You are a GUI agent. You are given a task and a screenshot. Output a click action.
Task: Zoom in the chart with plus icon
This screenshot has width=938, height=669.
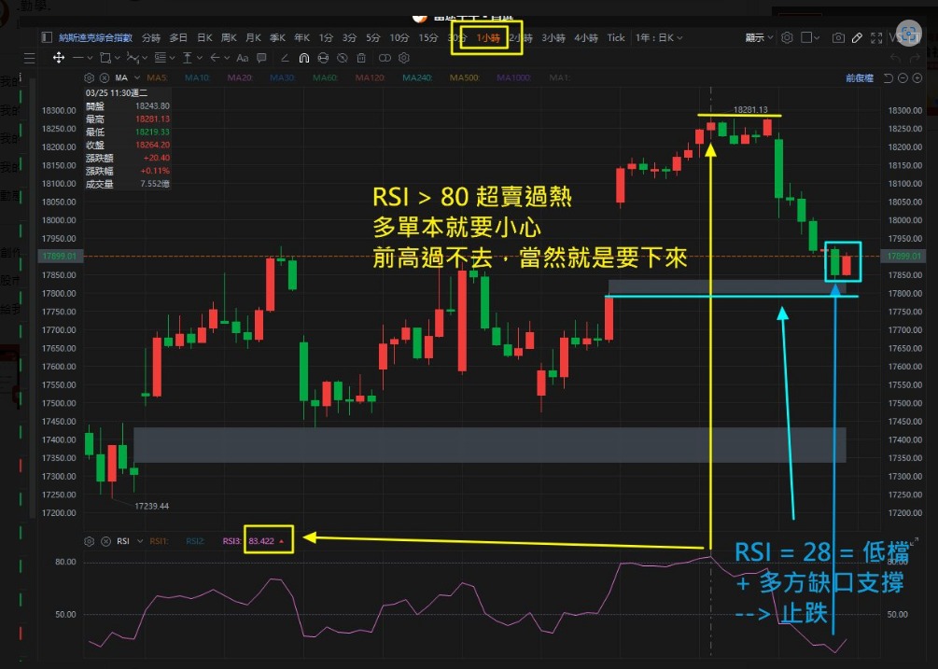[917, 78]
